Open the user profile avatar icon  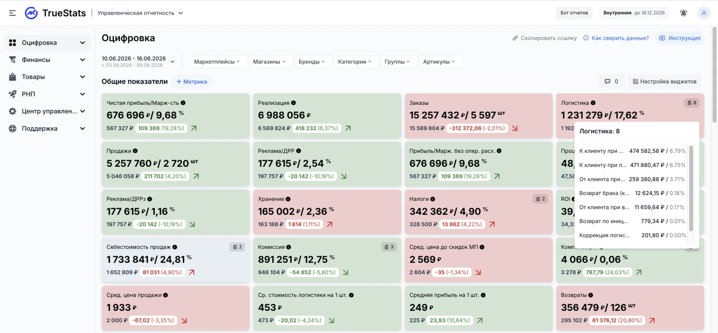pos(703,13)
